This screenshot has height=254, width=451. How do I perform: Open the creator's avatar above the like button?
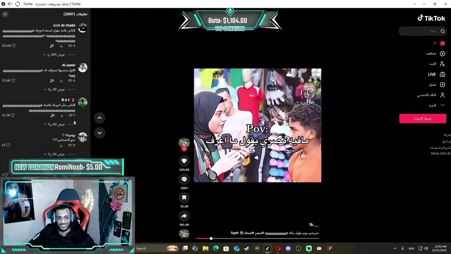coord(184,143)
